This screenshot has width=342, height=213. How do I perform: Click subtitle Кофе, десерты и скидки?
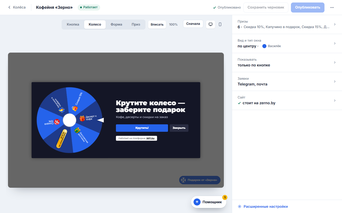141,117
